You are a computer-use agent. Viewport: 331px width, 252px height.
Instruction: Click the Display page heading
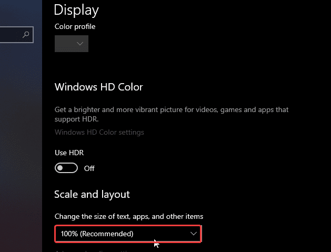coord(76,9)
